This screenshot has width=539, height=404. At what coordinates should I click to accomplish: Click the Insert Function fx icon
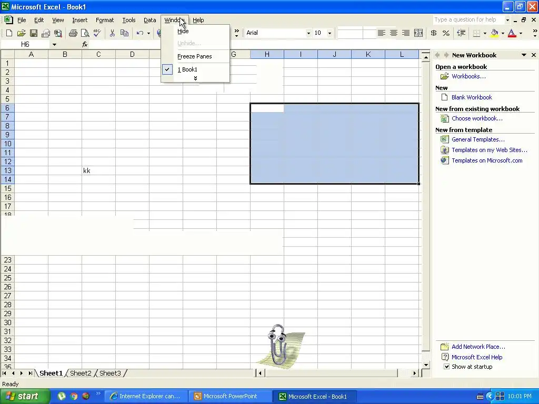85,44
